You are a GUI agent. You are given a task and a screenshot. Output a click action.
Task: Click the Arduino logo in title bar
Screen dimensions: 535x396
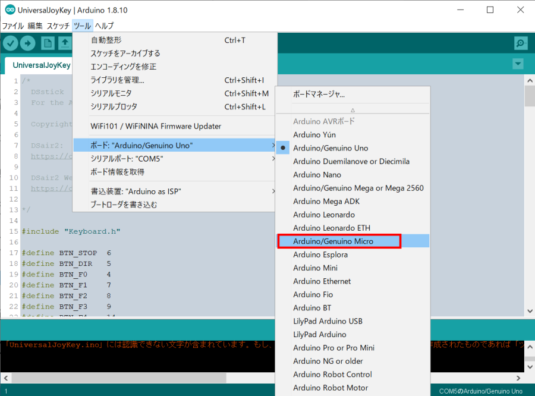(10, 10)
